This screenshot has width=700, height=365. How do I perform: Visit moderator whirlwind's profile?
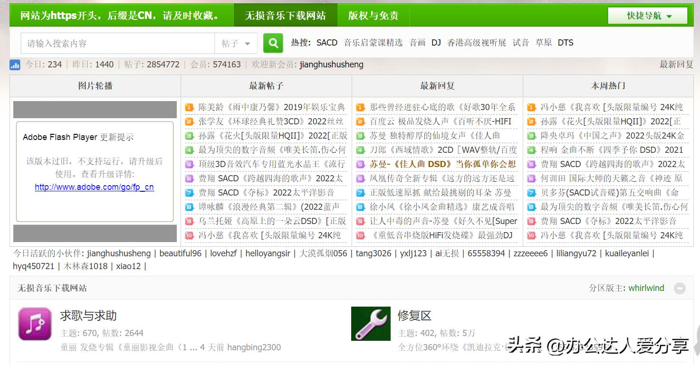tap(646, 288)
